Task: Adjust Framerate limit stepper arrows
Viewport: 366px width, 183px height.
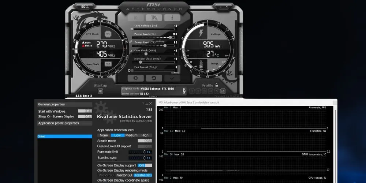Action: (149, 152)
